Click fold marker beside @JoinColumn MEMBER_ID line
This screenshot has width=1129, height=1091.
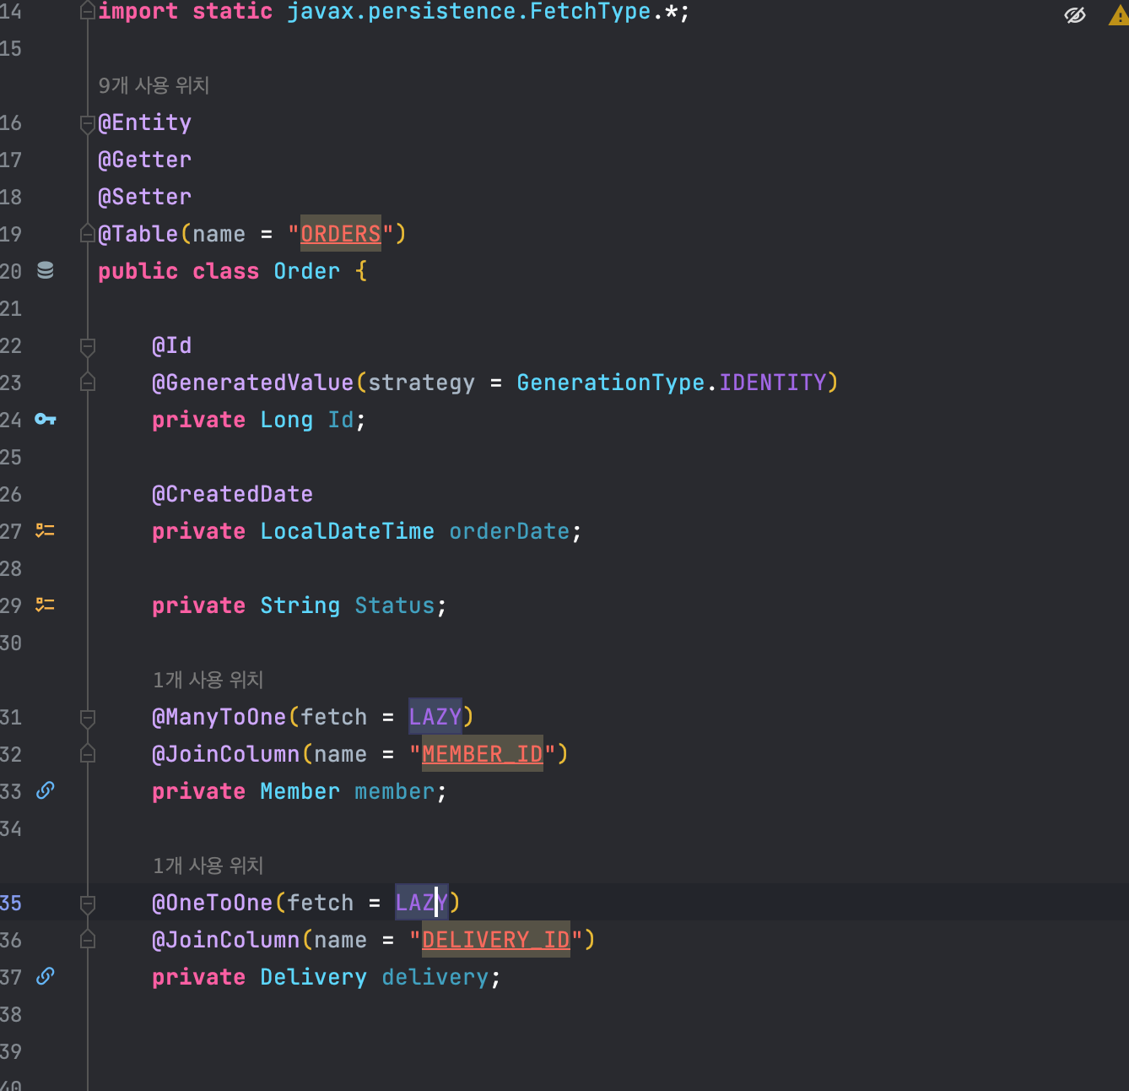pyautogui.click(x=87, y=753)
